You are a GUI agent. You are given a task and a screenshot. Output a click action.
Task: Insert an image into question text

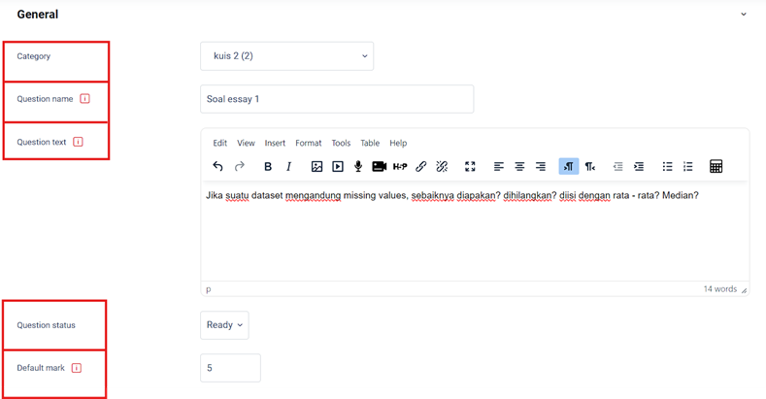click(316, 167)
